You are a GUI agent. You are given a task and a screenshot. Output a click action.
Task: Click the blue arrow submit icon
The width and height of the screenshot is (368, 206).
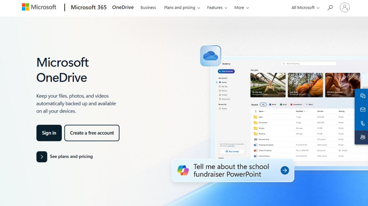click(285, 170)
